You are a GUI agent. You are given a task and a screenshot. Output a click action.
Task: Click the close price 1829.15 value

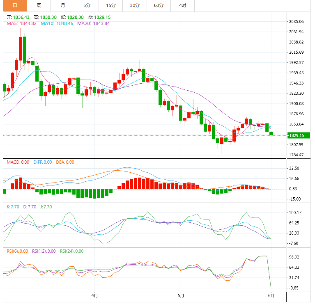click(x=102, y=17)
